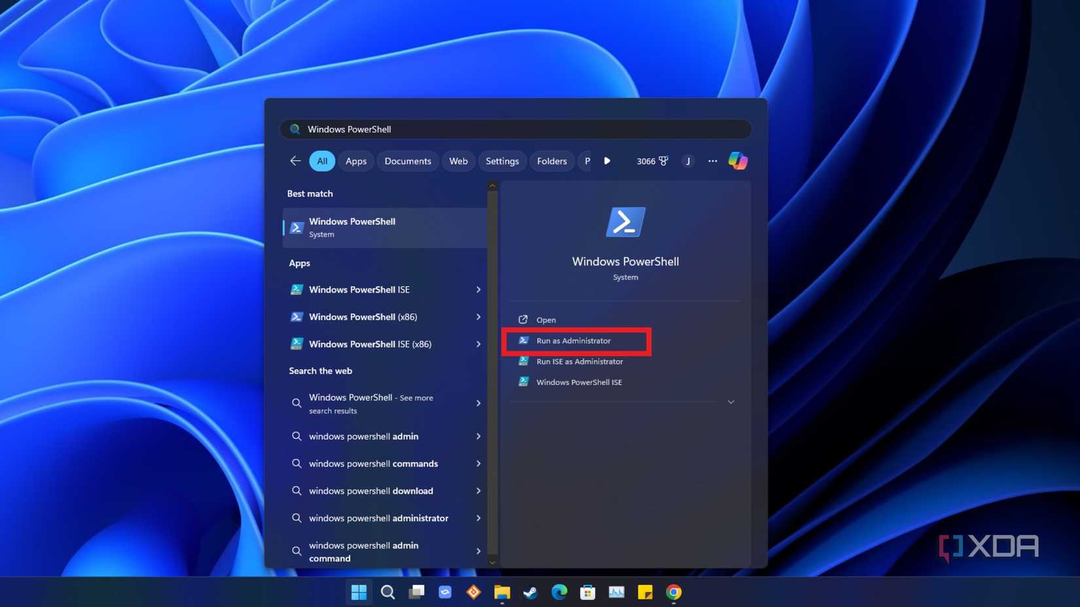Open Microsoft Edge from the taskbar

pos(559,592)
